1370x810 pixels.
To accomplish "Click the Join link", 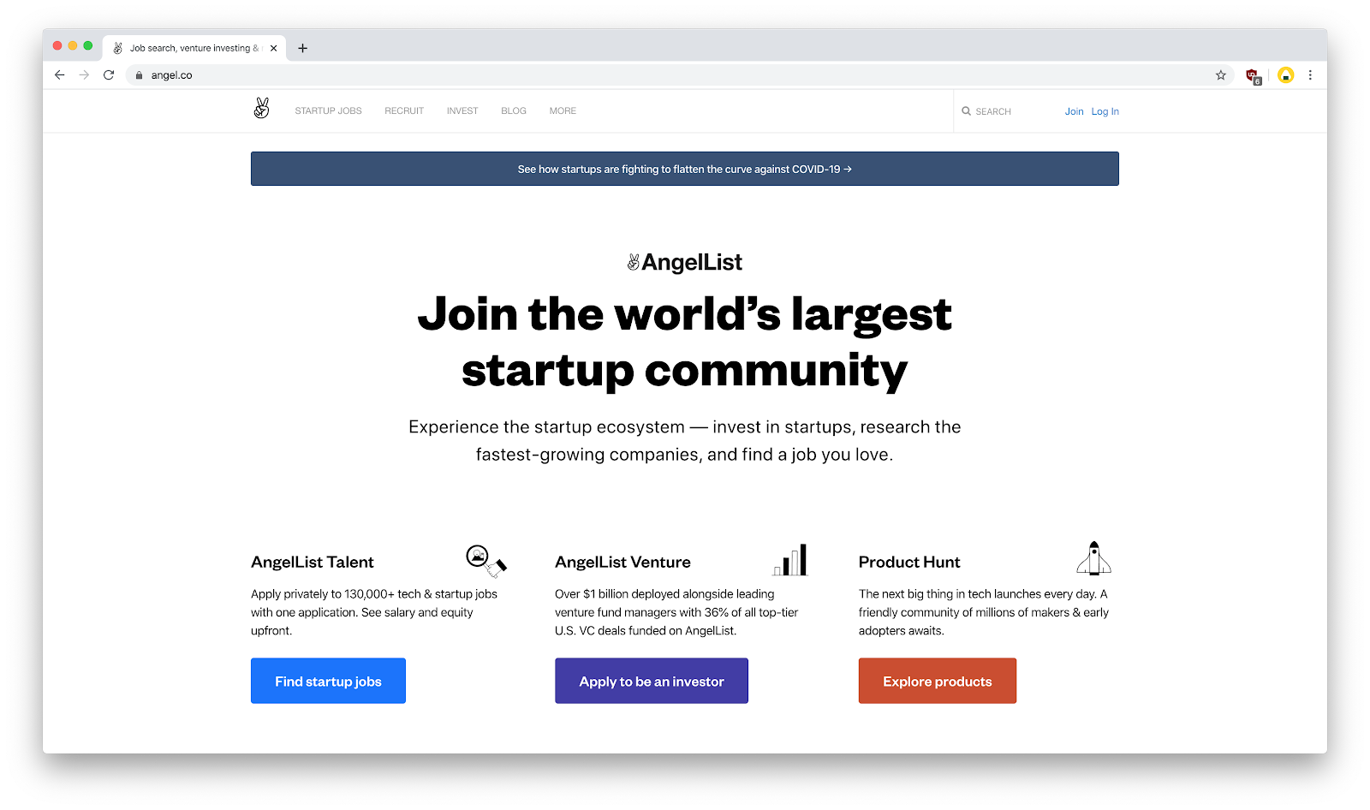I will coord(1074,111).
